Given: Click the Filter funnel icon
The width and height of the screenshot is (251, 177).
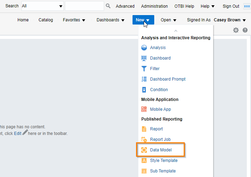Looking at the screenshot, I should tap(144, 69).
